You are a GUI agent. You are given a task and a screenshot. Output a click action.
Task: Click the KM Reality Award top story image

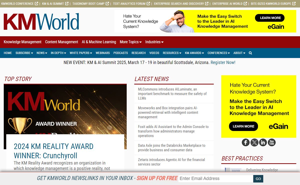65,110
